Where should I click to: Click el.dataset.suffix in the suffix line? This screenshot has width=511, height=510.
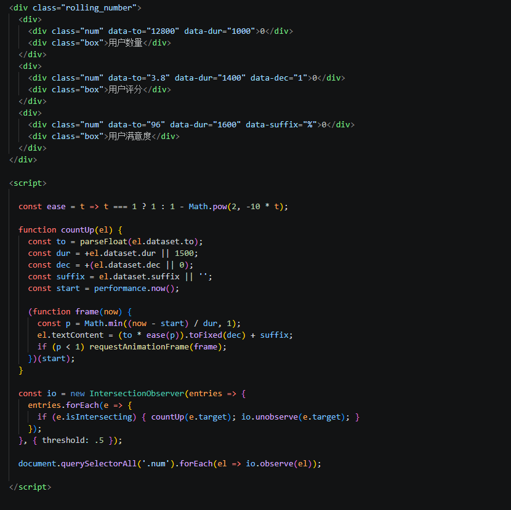139,277
